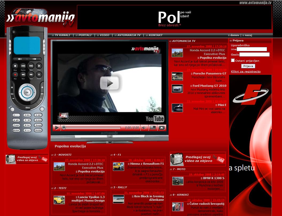Click the right arrow bar on the remote
Screen dimensions: 282x216
pos(34,59)
